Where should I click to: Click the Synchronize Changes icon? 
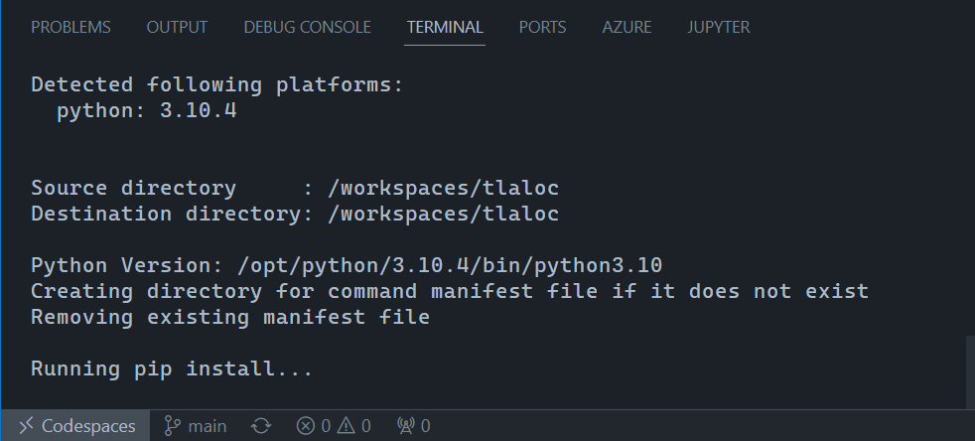coord(261,426)
